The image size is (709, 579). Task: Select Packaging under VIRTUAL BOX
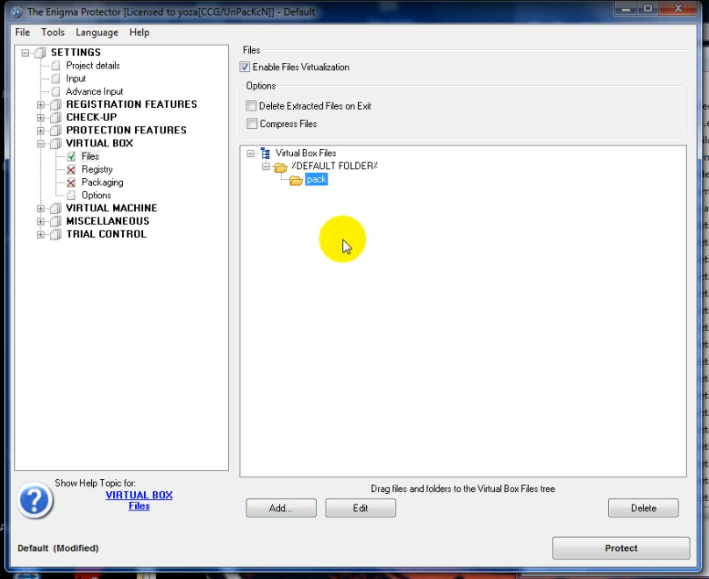pos(102,182)
